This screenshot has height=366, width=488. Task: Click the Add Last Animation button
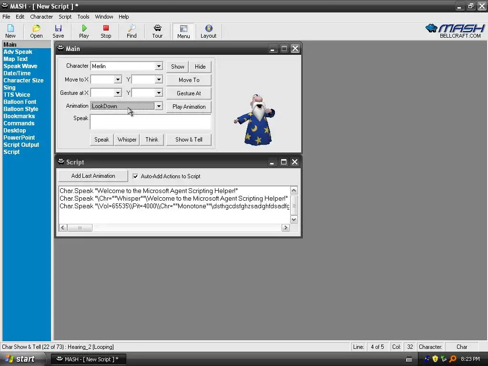93,176
